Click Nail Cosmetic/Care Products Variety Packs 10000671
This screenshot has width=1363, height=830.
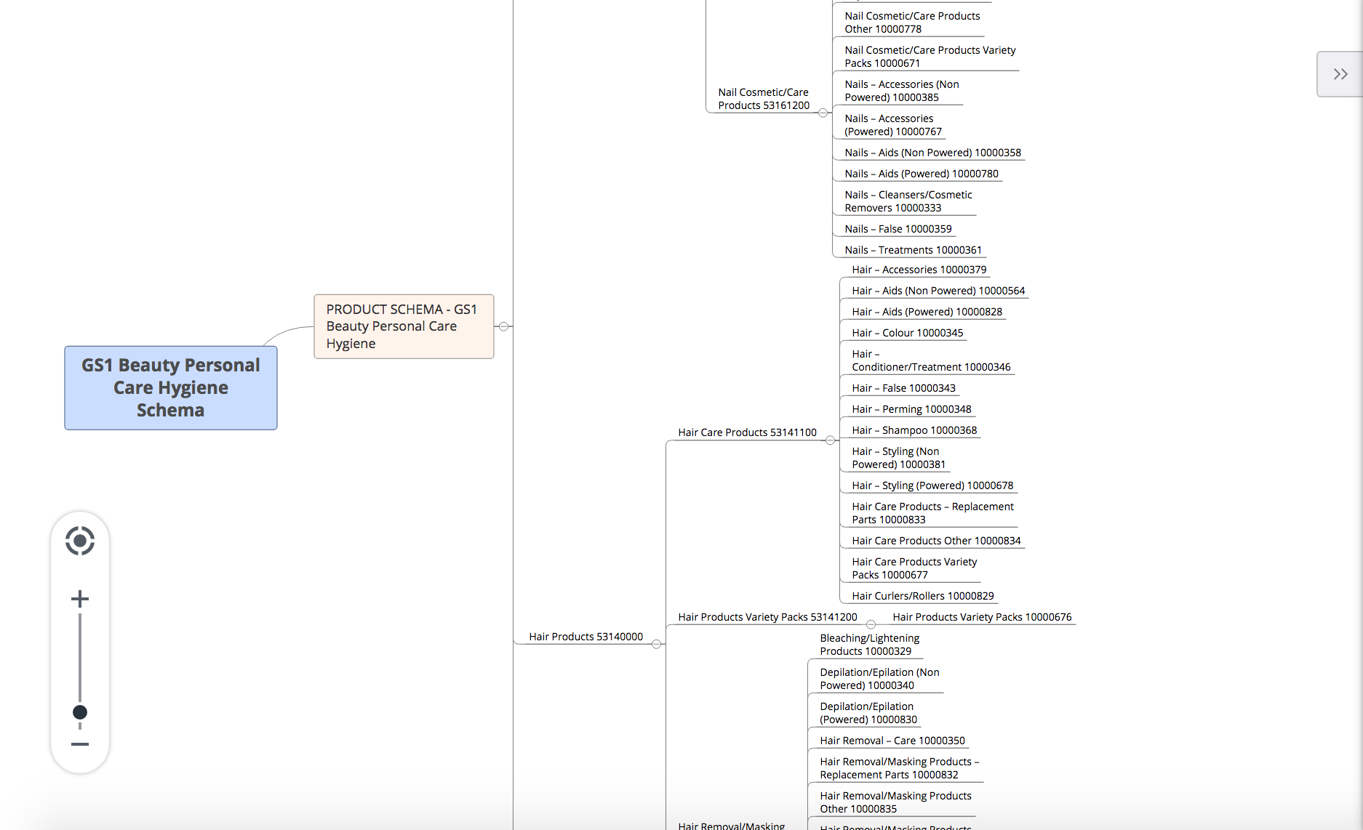tap(930, 57)
